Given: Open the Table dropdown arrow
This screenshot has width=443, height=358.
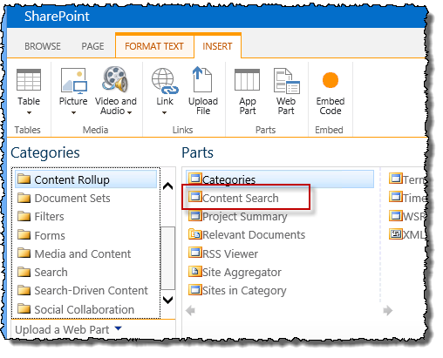Looking at the screenshot, I should coord(29,112).
